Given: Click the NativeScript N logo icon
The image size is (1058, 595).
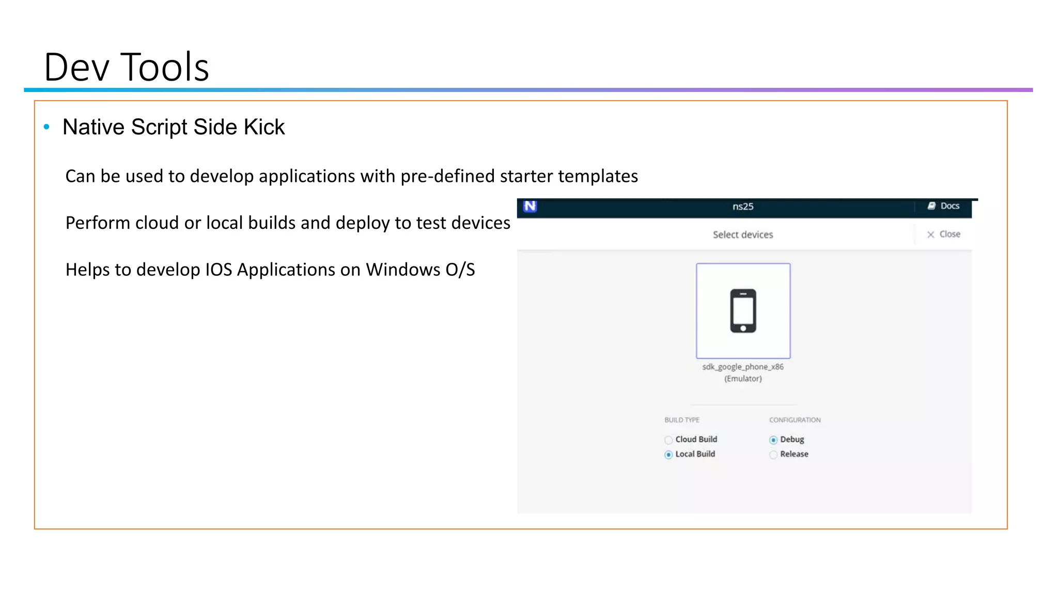Looking at the screenshot, I should click(530, 207).
